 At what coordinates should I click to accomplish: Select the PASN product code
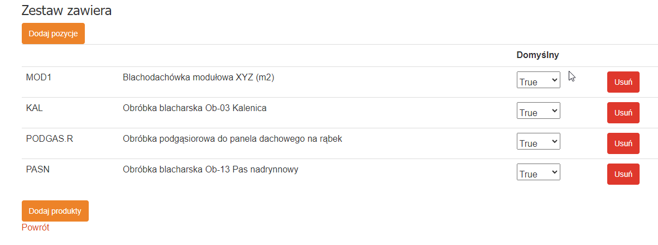tap(38, 170)
